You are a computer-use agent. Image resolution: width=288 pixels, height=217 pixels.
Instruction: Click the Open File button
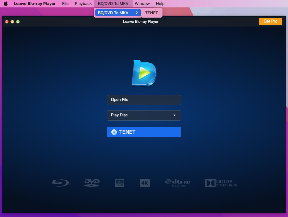click(144, 100)
